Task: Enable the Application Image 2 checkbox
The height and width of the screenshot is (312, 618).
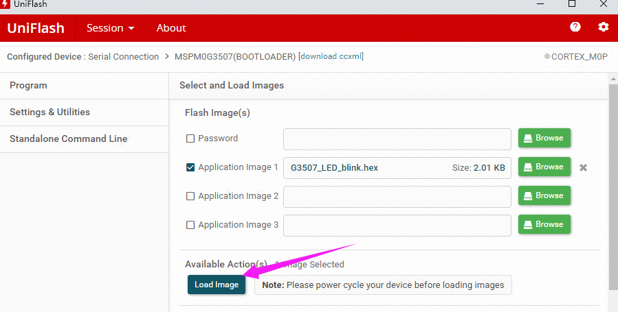Action: click(x=190, y=196)
